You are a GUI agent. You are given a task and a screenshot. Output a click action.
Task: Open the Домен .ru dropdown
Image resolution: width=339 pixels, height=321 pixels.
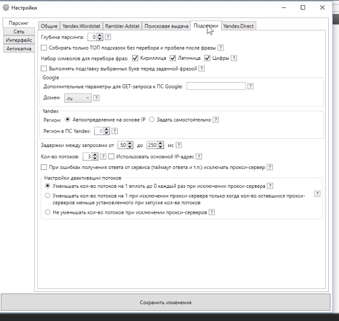tap(77, 98)
